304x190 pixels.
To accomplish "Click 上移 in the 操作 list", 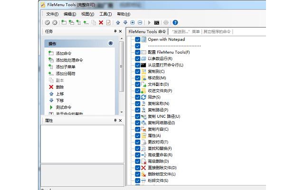I will click(x=60, y=94).
